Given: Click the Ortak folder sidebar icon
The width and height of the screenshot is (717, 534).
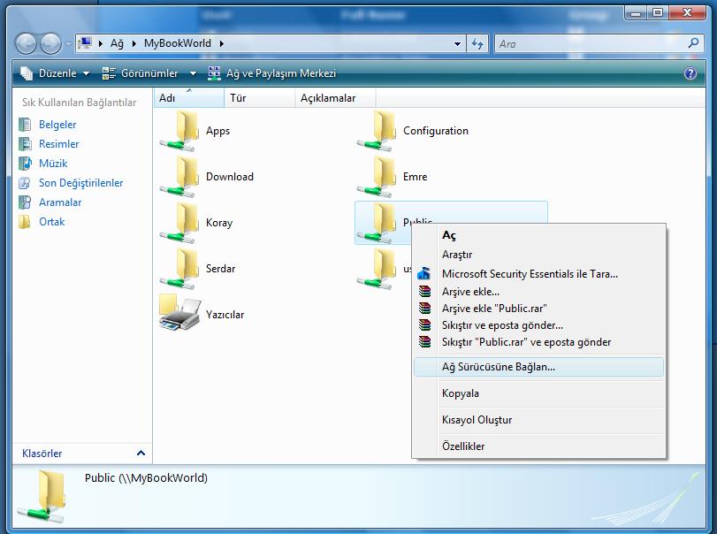Looking at the screenshot, I should (25, 222).
